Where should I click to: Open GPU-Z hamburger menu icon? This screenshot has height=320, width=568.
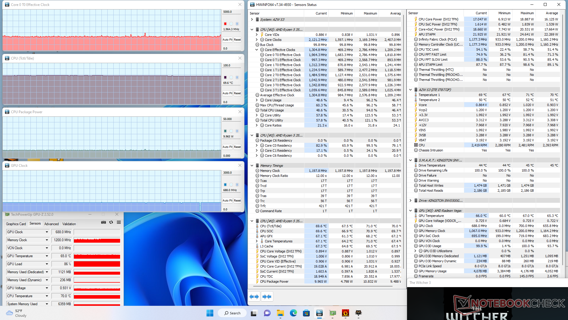click(119, 222)
